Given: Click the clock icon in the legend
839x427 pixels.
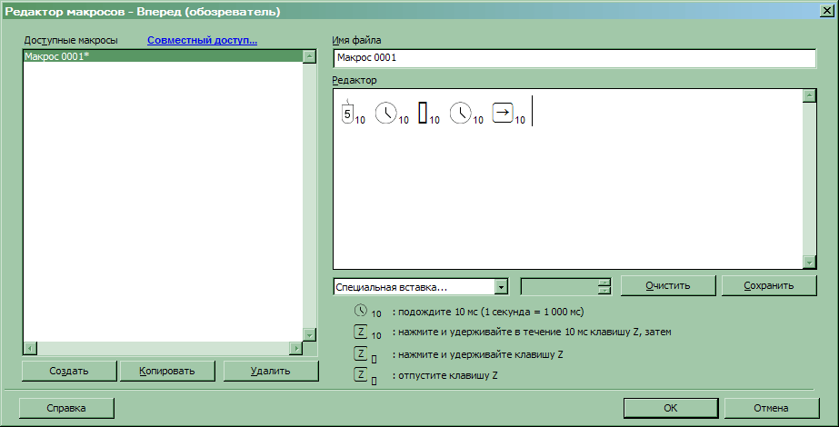Looking at the screenshot, I should [361, 310].
